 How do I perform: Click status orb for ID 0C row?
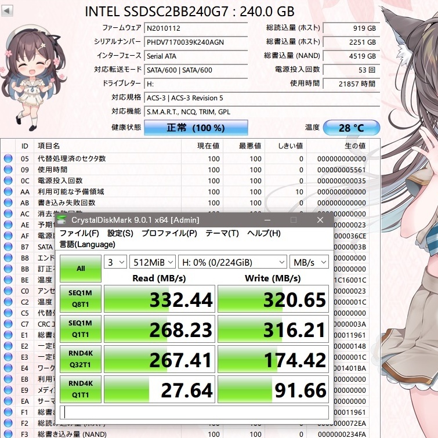[8, 180]
